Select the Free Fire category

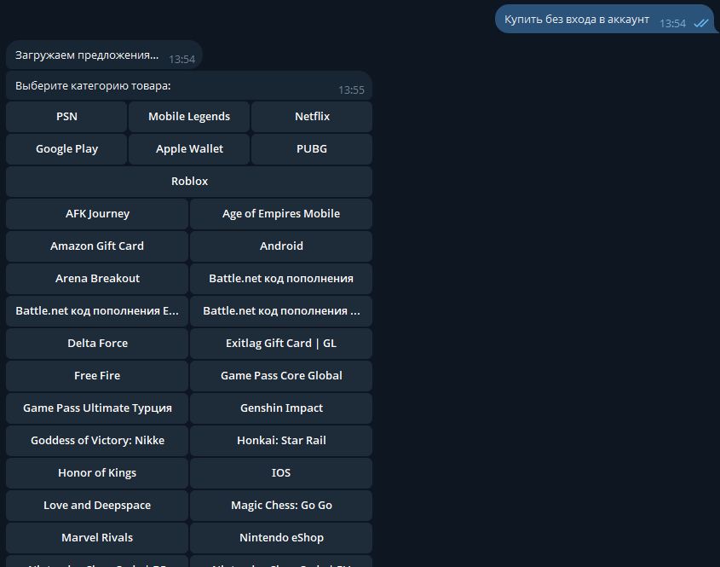[97, 376]
